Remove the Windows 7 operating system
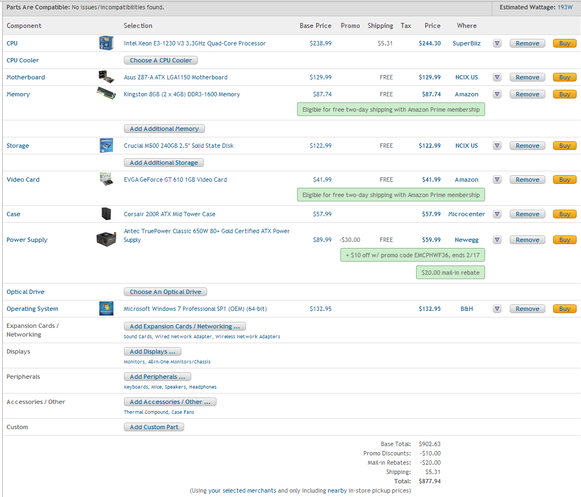Viewport: 581px width, 497px height. 527,309
